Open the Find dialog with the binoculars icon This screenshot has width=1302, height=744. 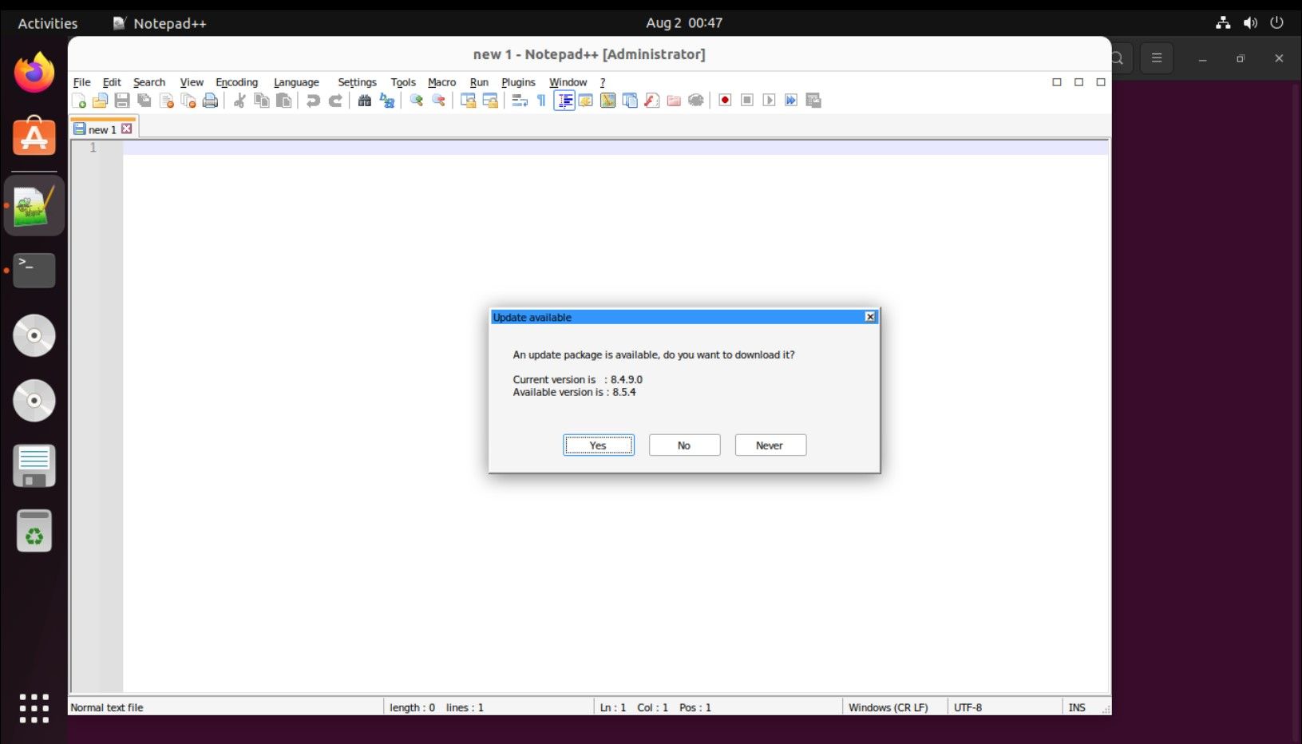tap(364, 100)
